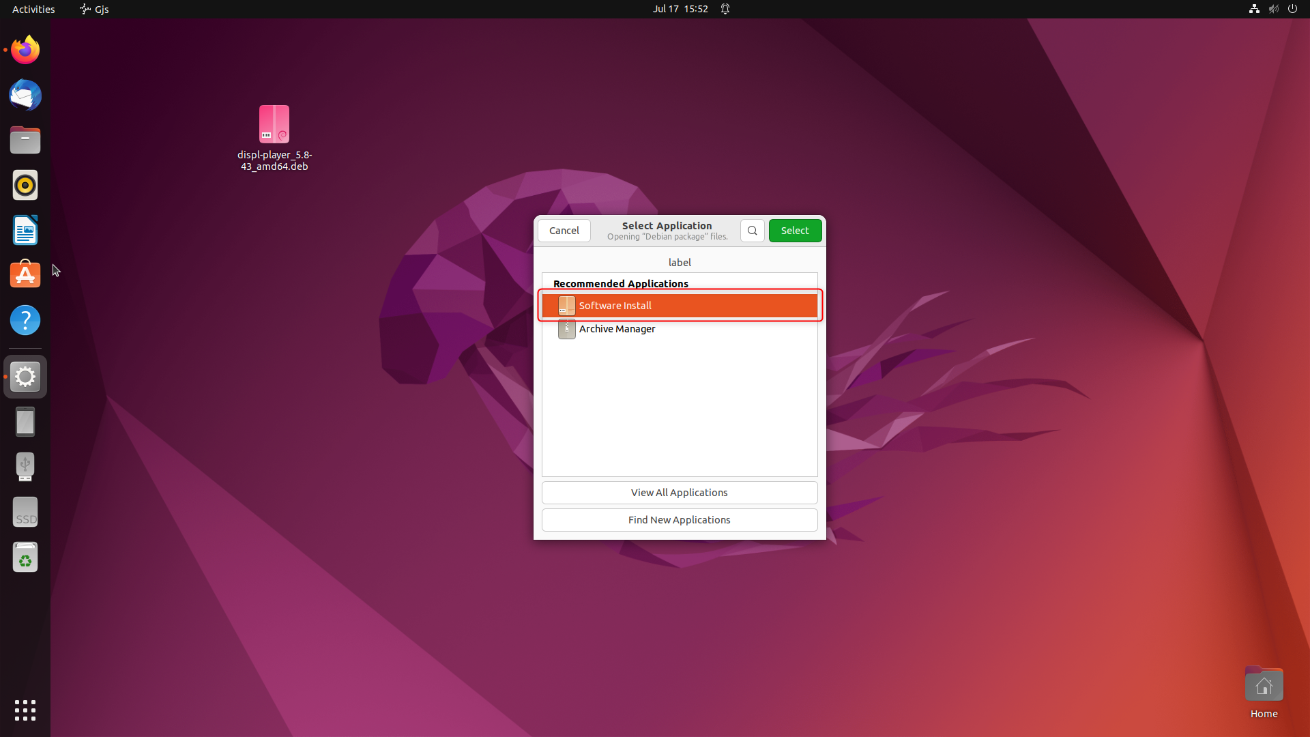
Task: Open LibreOffice Writer from dock
Action: pyautogui.click(x=25, y=230)
